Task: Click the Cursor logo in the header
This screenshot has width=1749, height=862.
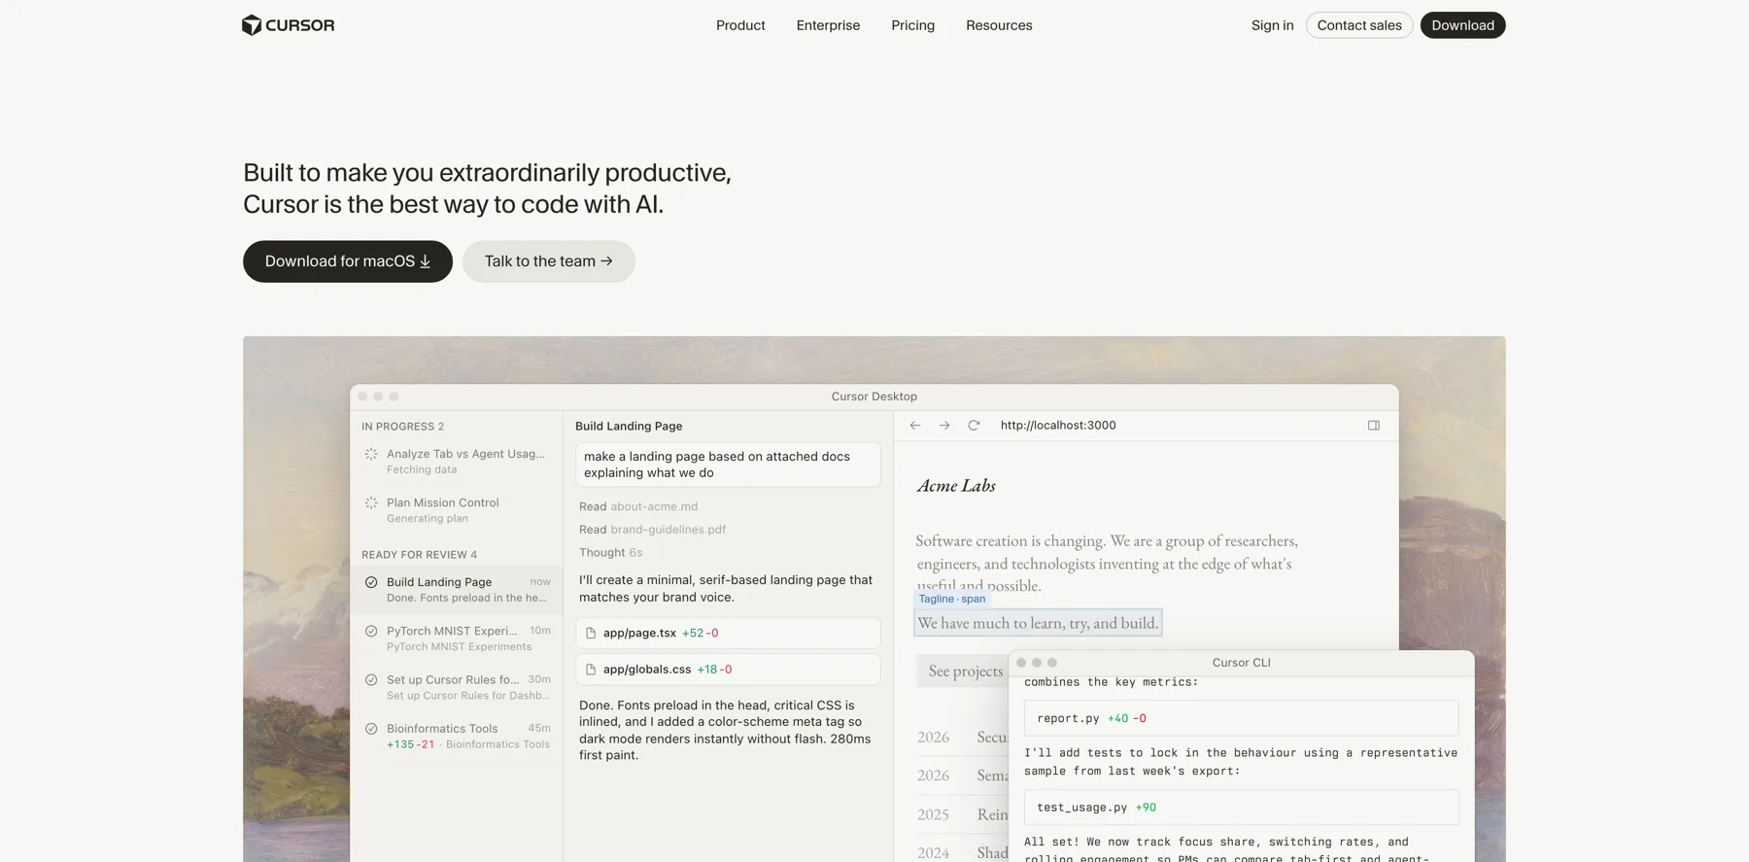Action: point(288,25)
